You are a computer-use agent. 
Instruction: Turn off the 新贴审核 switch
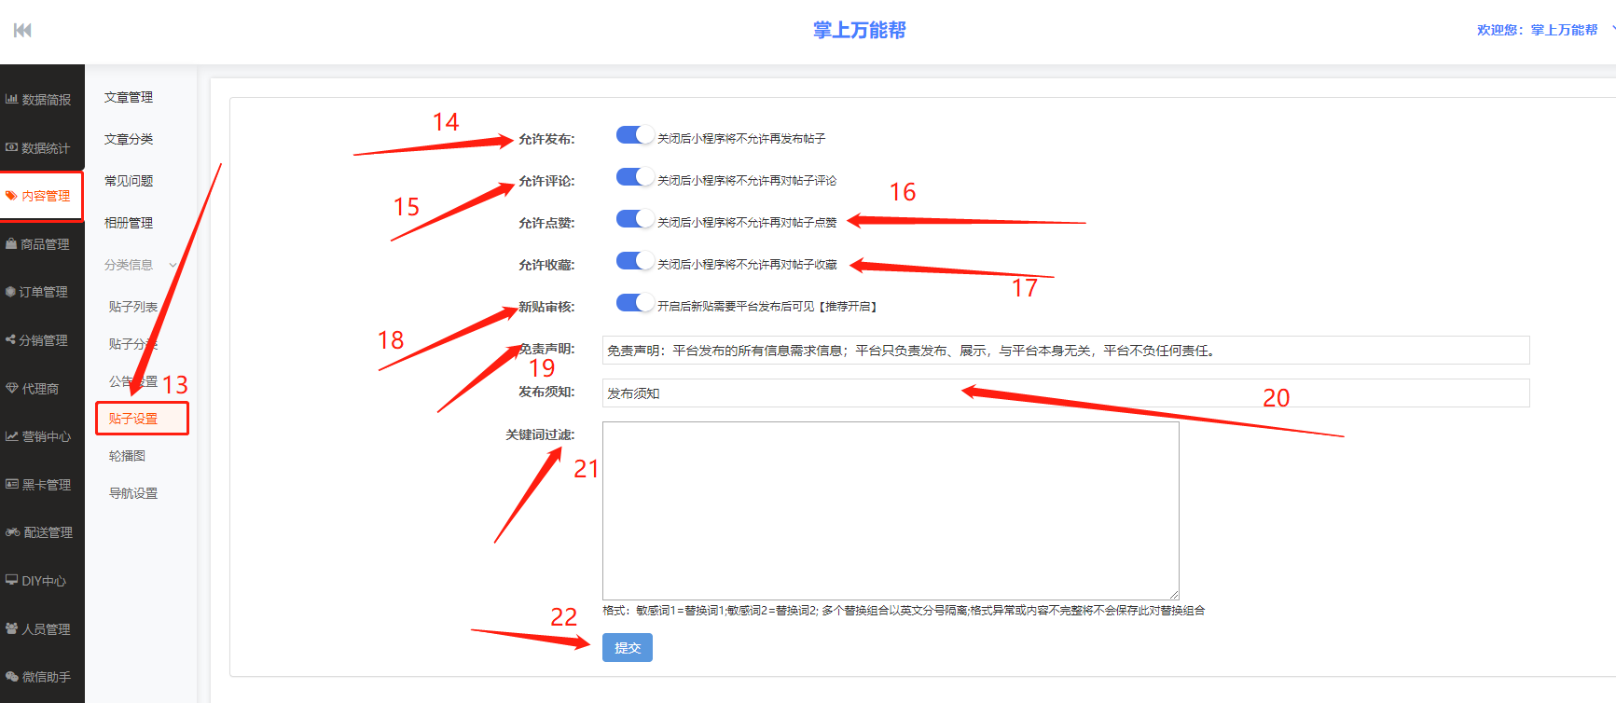pos(635,303)
